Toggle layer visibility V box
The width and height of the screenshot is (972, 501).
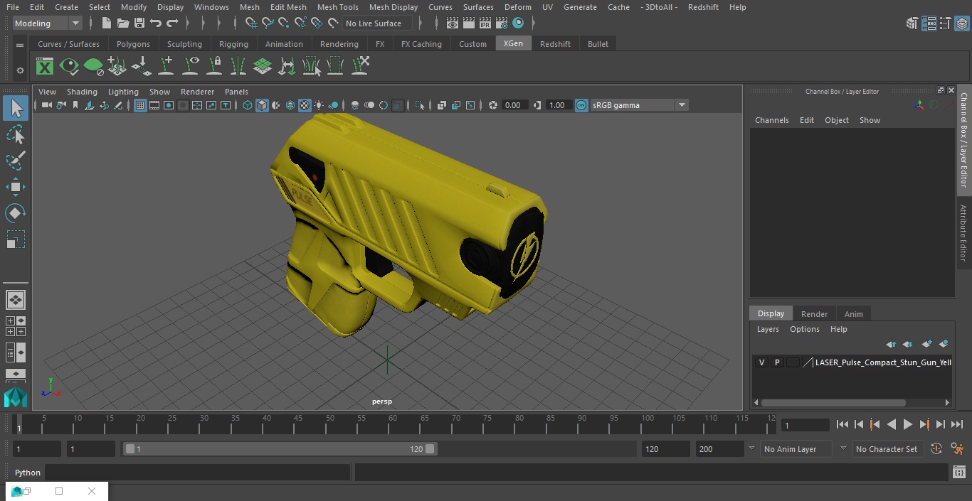pos(761,362)
